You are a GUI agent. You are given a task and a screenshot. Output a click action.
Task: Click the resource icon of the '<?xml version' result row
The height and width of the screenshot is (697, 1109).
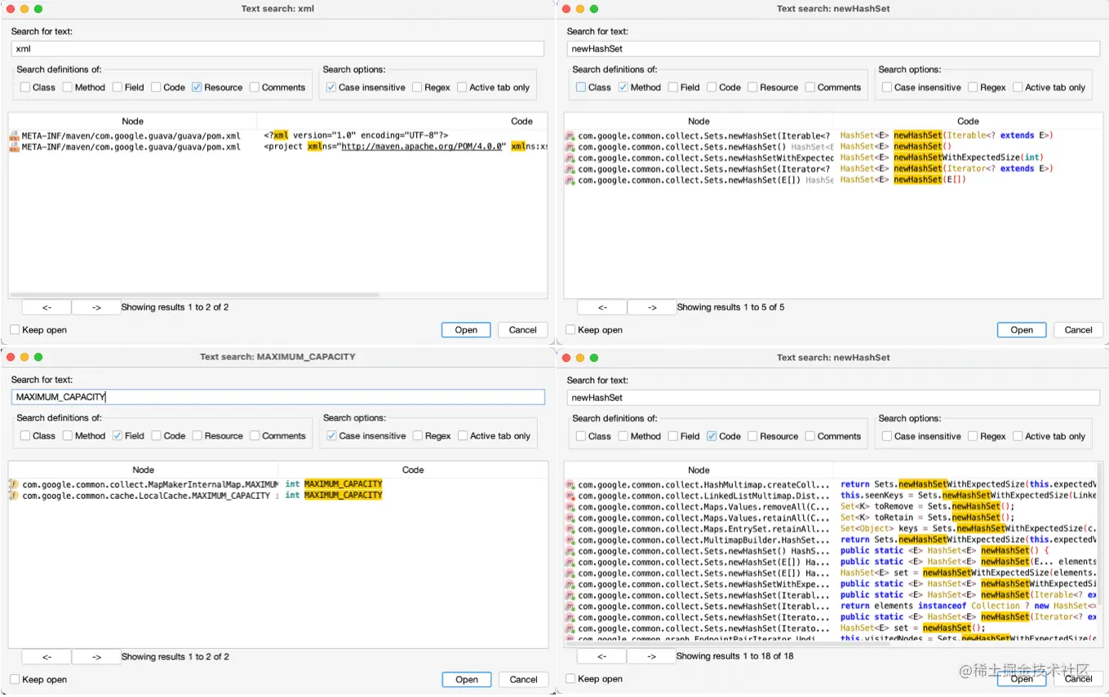click(x=14, y=135)
